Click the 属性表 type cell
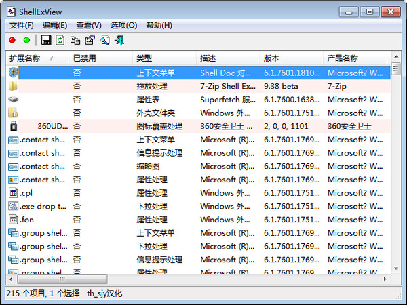 pyautogui.click(x=148, y=100)
